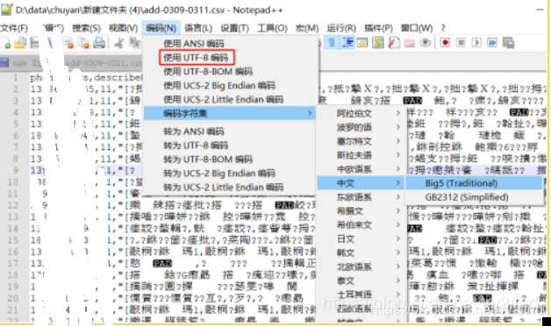Expand the 编码字符集 submenu entry
Viewport: 551px width, 326px height.
click(230, 113)
